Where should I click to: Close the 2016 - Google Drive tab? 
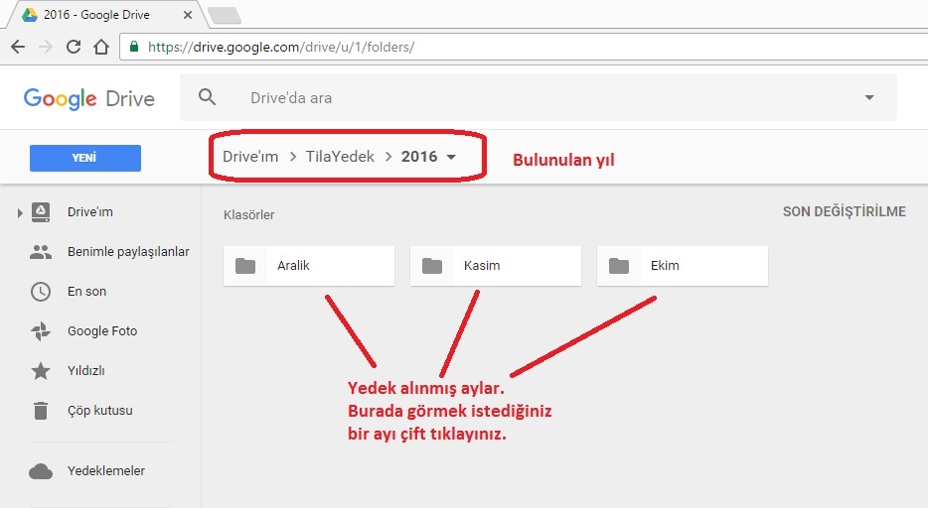(188, 15)
